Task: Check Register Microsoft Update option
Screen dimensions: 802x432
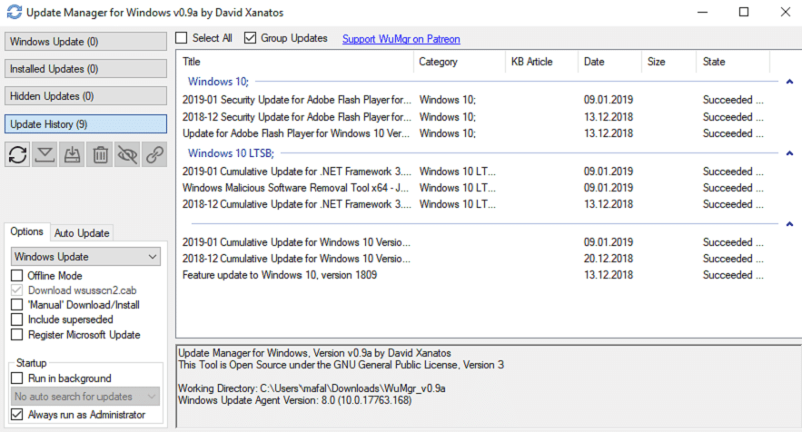Action: pyautogui.click(x=17, y=335)
